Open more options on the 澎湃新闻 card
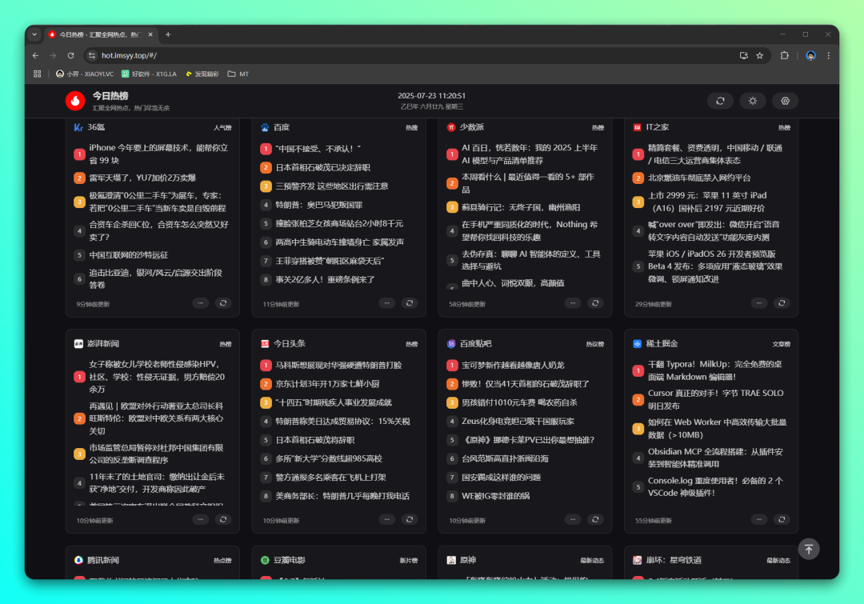Screen dimensions: 864x604 (201, 520)
